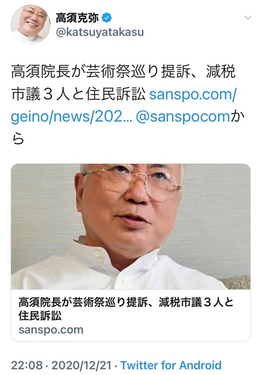The width and height of the screenshot is (274, 375).
Task: Click the 市議３人と住民訴訟 text line
Action: (78, 95)
